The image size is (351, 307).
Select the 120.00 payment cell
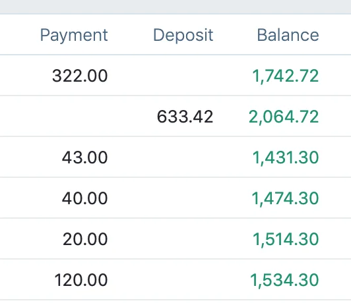[x=81, y=280]
